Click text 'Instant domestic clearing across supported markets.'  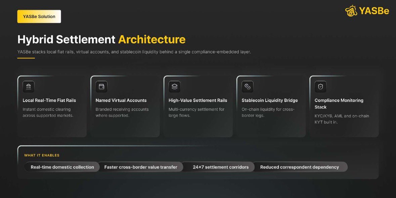pos(48,112)
